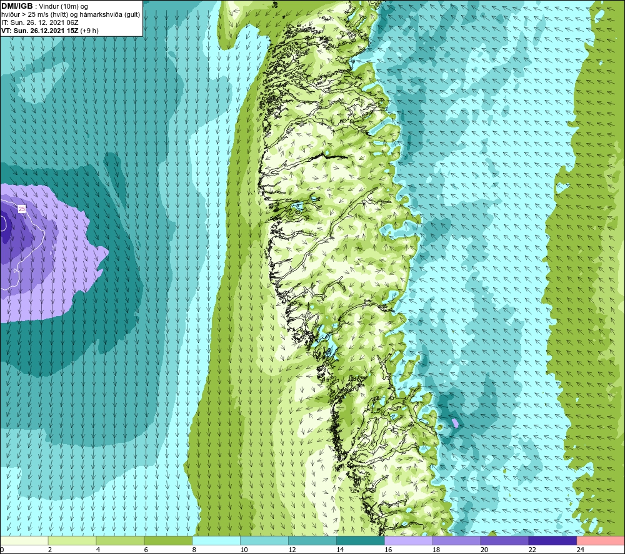Screen dimensions: 625x554
Task: Click the green 4–6 m/s legend swatch
Action: [120, 540]
